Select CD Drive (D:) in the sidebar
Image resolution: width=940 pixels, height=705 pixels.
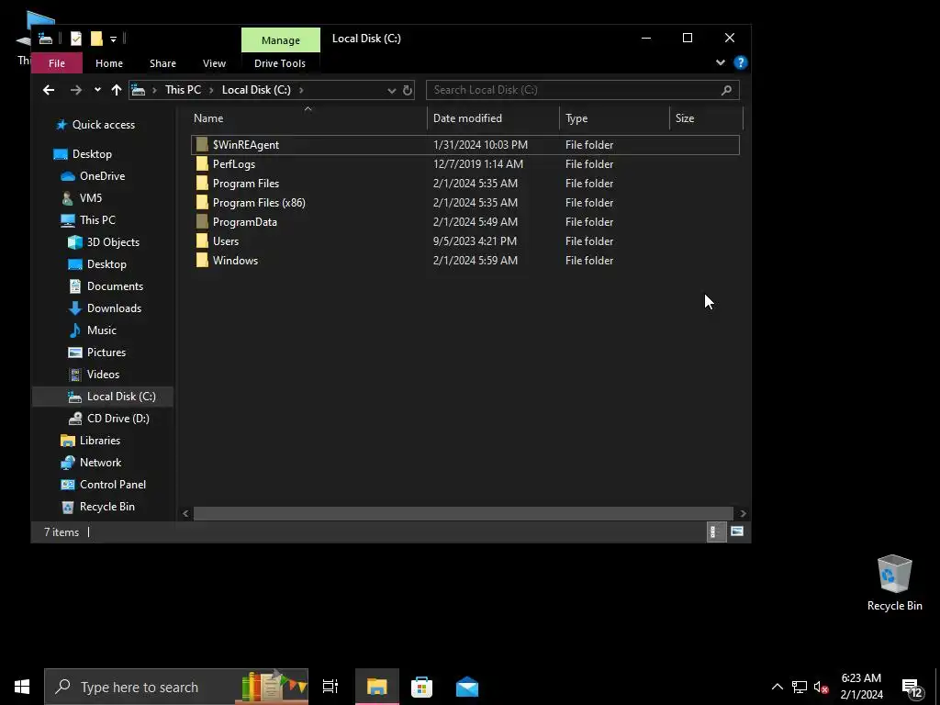tap(117, 419)
